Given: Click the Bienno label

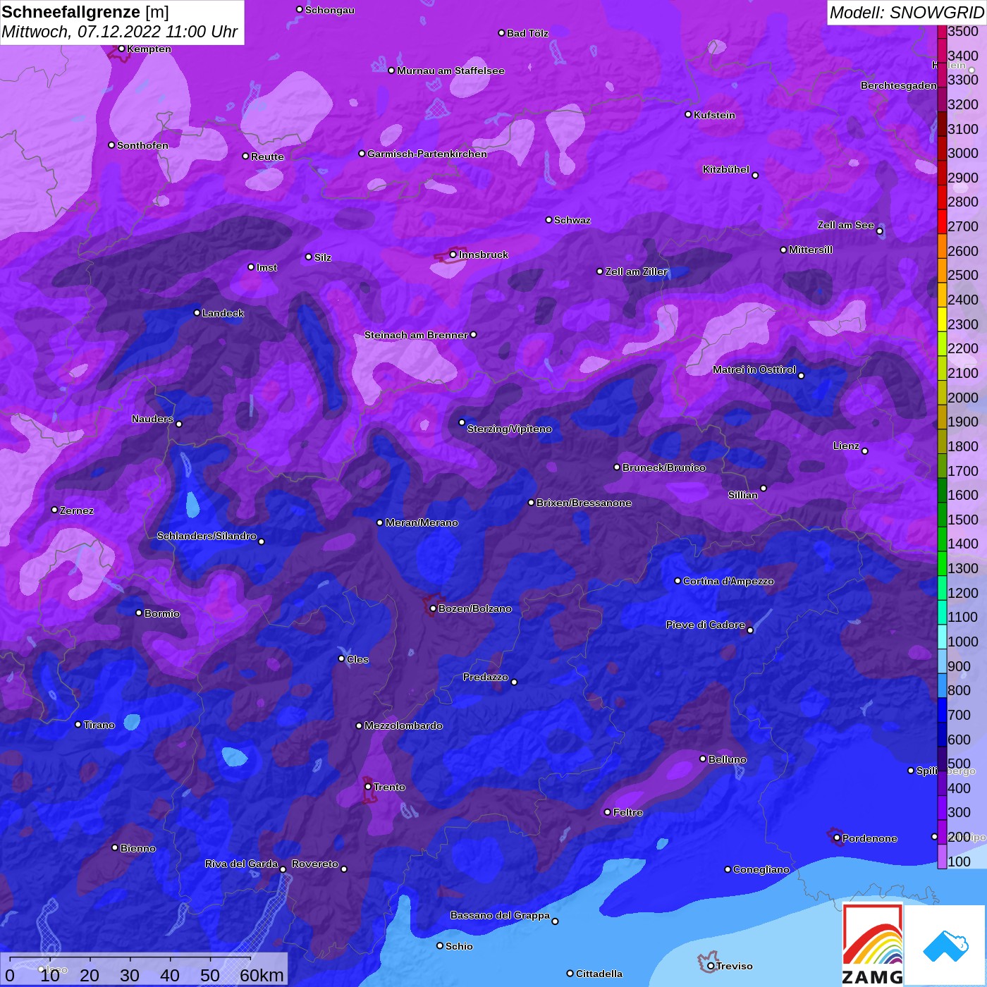Looking at the screenshot, I should click(138, 848).
